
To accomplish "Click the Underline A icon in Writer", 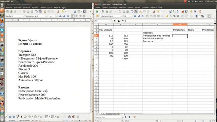I will (68, 16).
